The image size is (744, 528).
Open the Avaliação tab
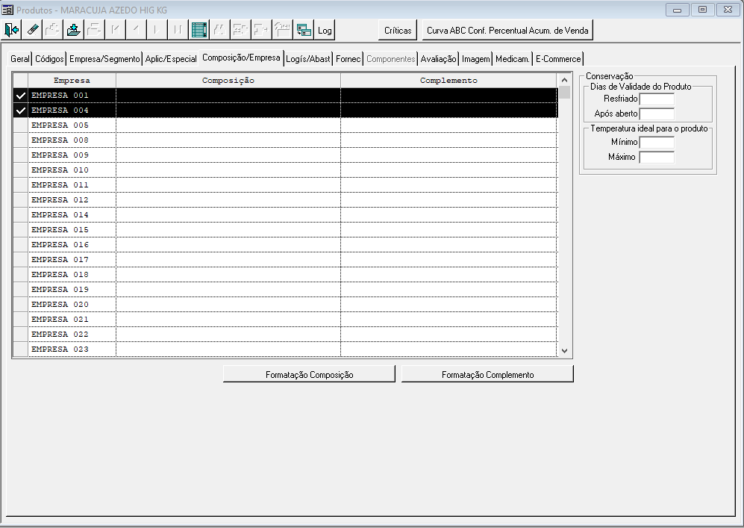click(439, 59)
